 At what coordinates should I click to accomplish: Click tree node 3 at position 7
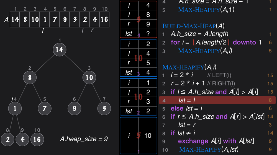(x=104, y=108)
